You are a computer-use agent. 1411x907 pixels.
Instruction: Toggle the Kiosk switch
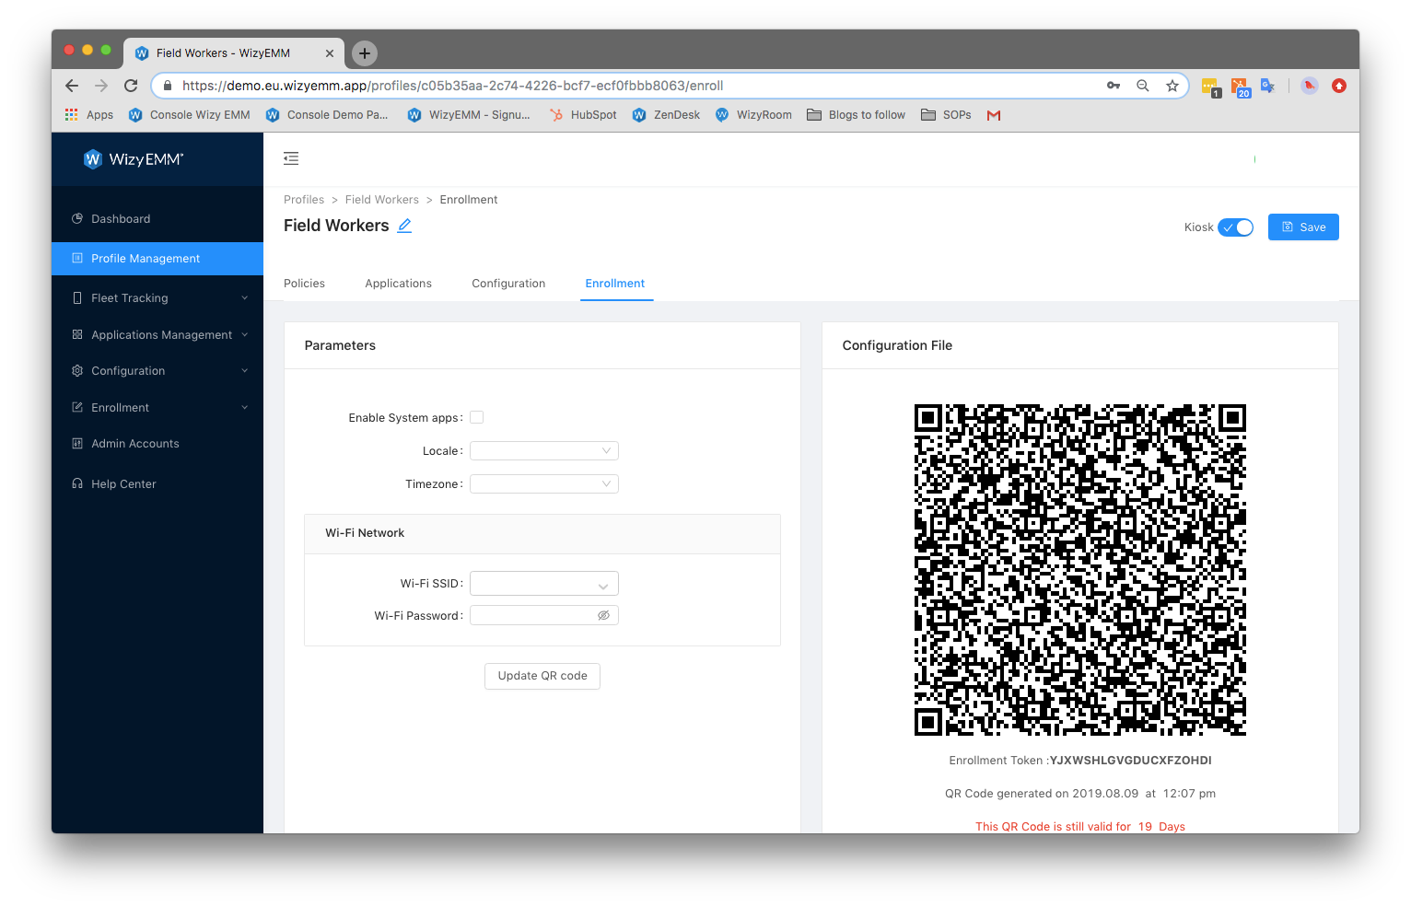point(1235,227)
